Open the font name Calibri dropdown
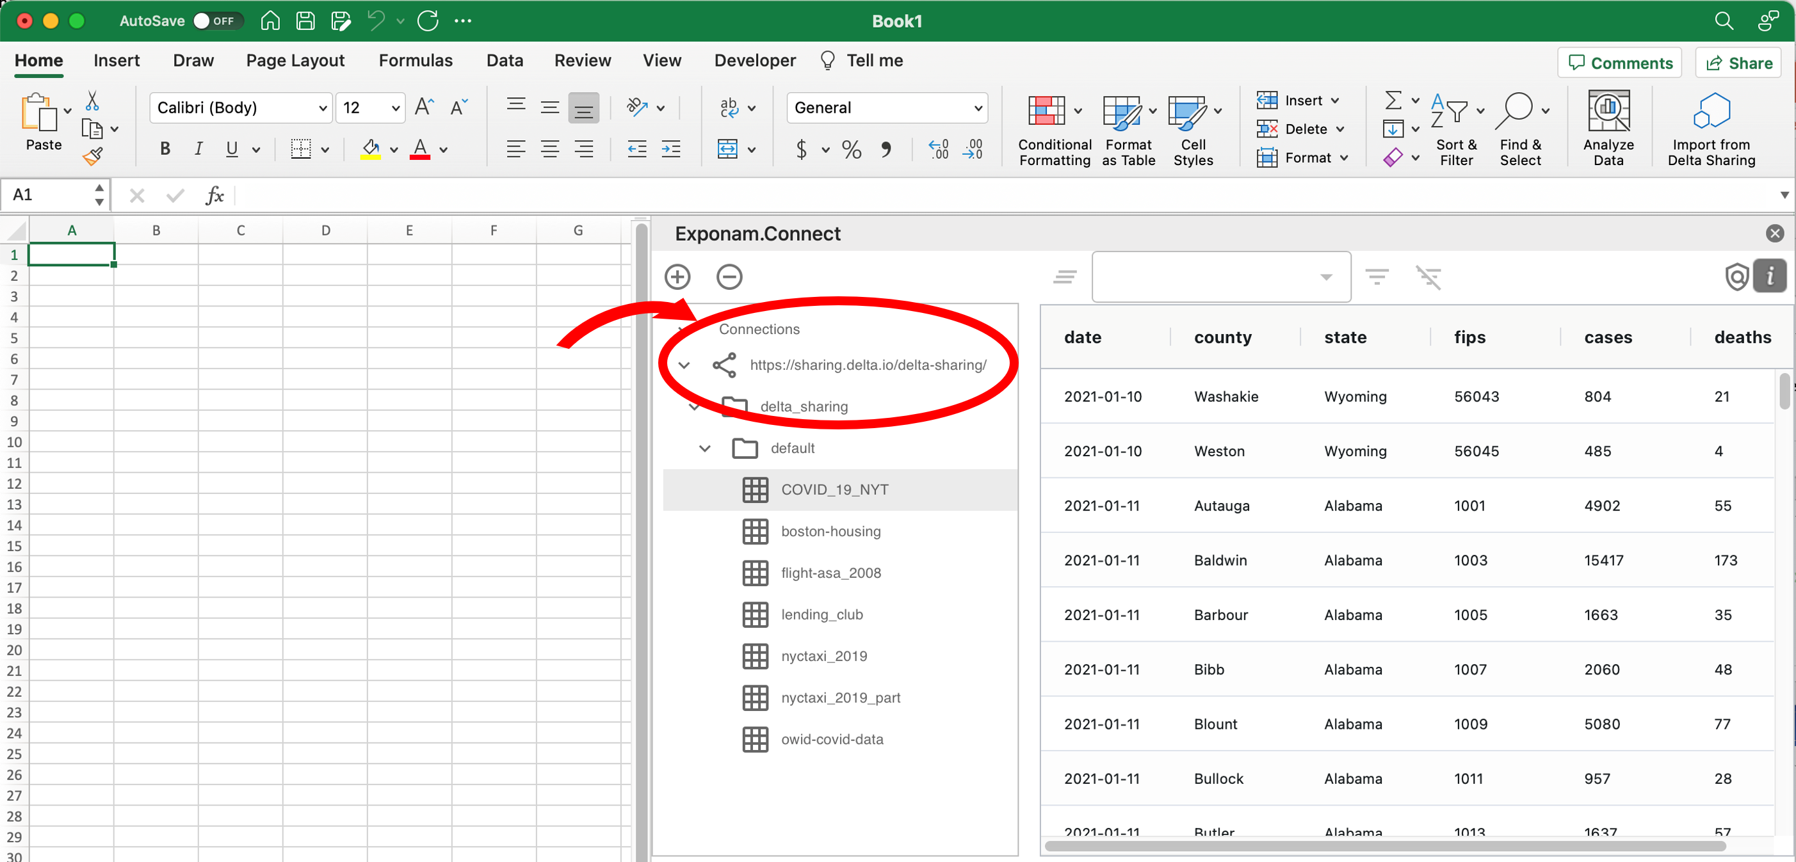 pyautogui.click(x=322, y=108)
